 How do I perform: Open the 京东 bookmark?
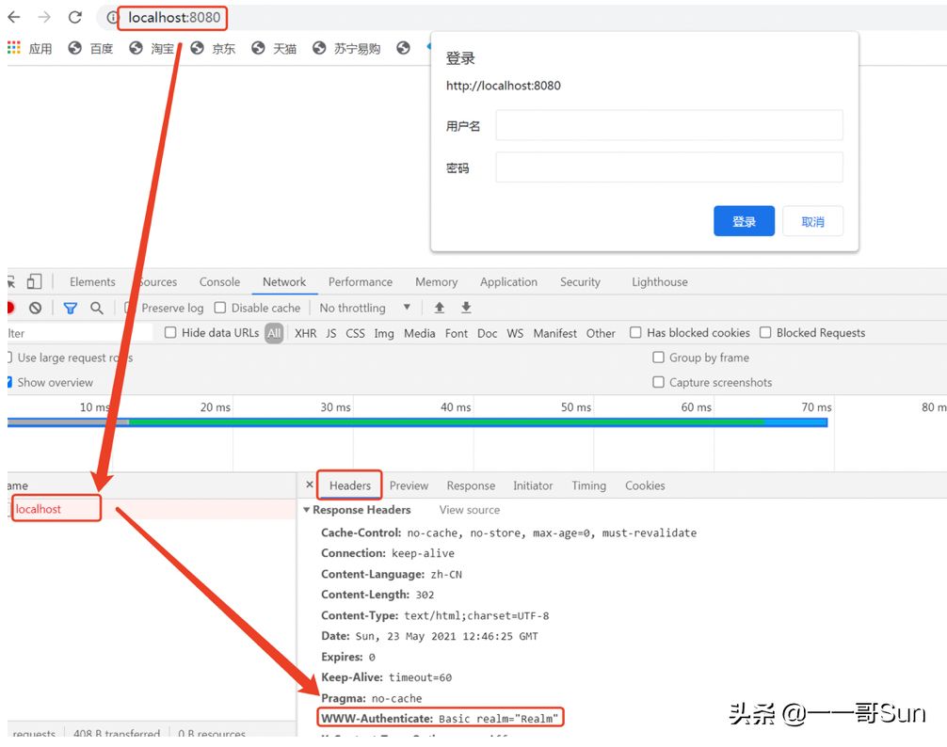coord(213,48)
